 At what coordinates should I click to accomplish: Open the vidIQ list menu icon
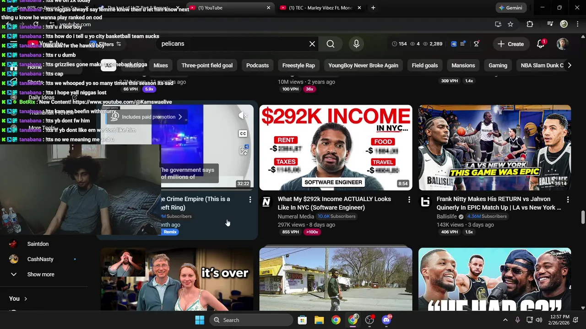point(463,44)
